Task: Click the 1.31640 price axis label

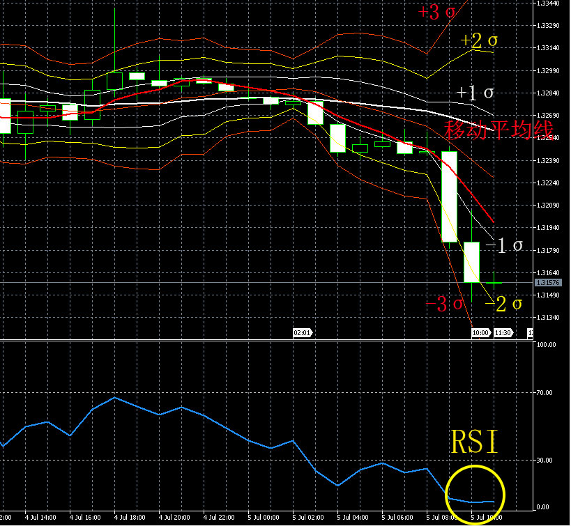Action: [549, 272]
